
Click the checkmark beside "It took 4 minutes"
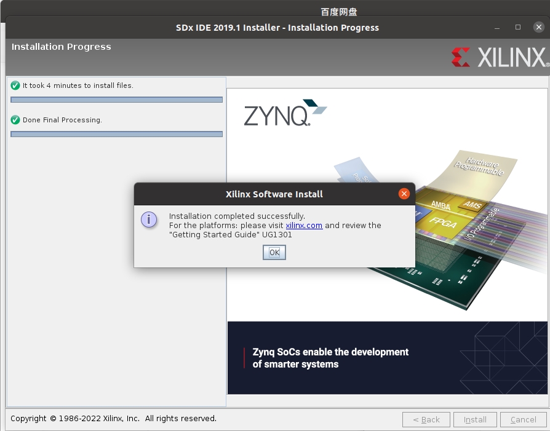[14, 85]
